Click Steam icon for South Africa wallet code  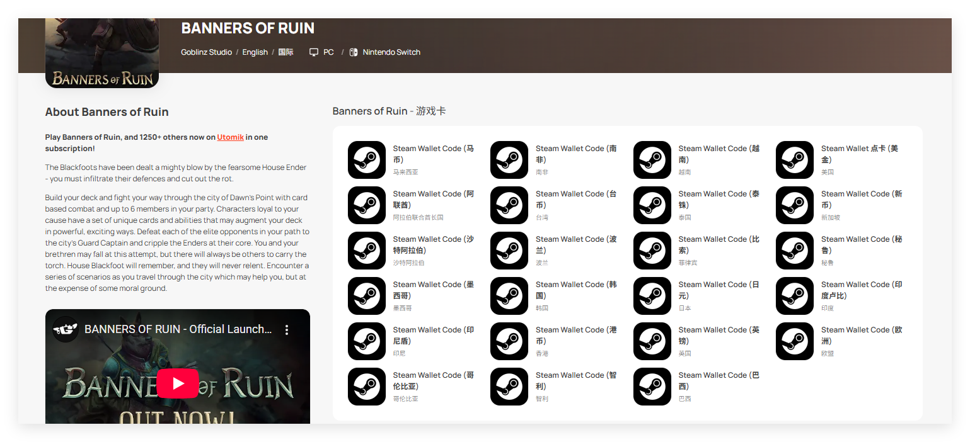pos(509,160)
